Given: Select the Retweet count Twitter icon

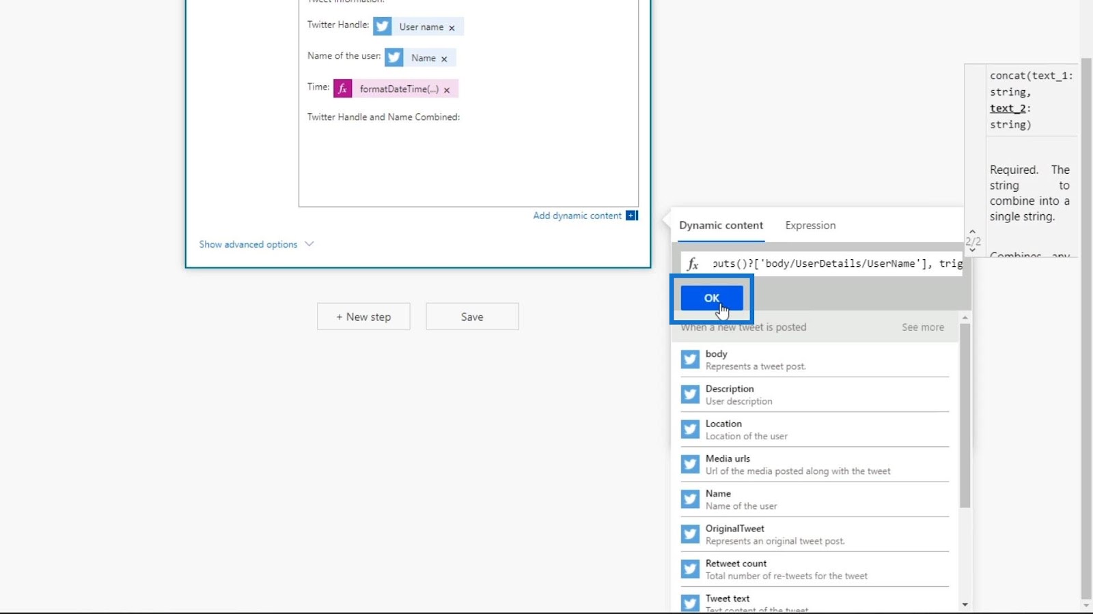Looking at the screenshot, I should point(690,569).
